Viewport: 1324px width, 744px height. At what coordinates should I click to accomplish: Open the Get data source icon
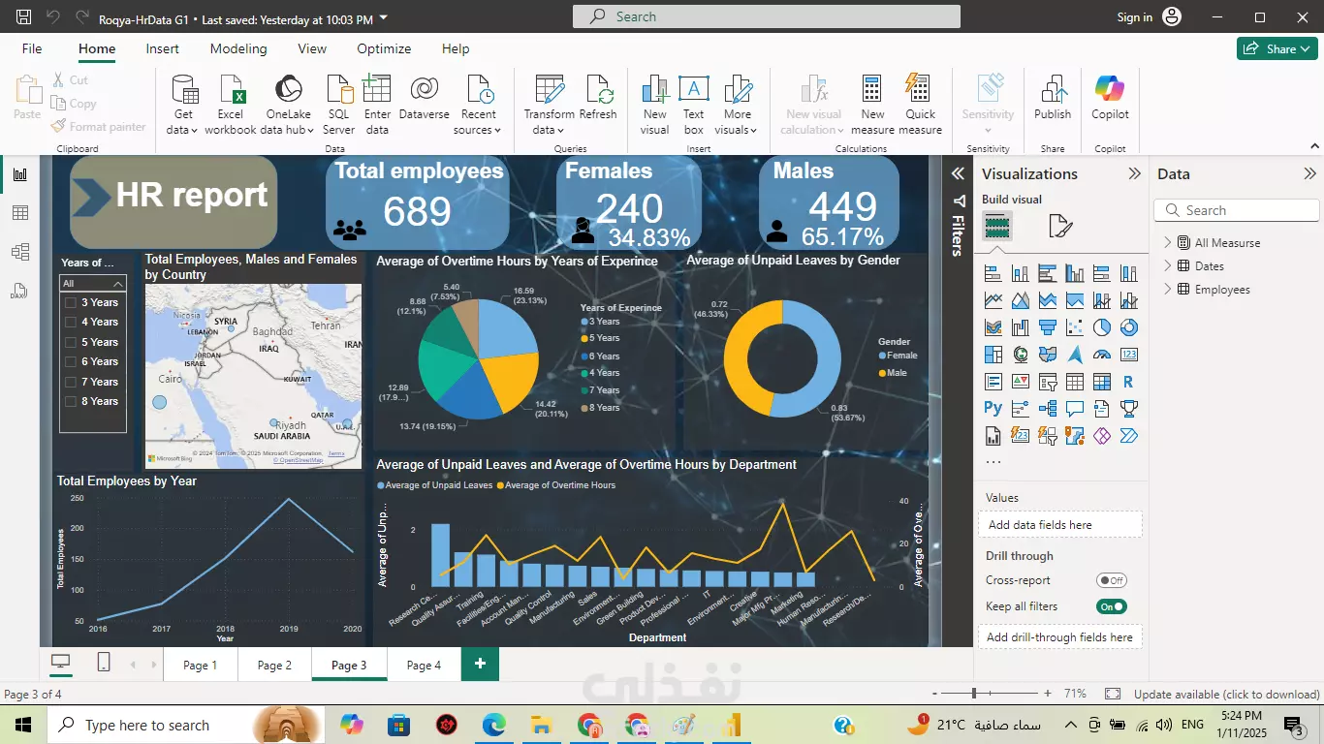[183, 89]
